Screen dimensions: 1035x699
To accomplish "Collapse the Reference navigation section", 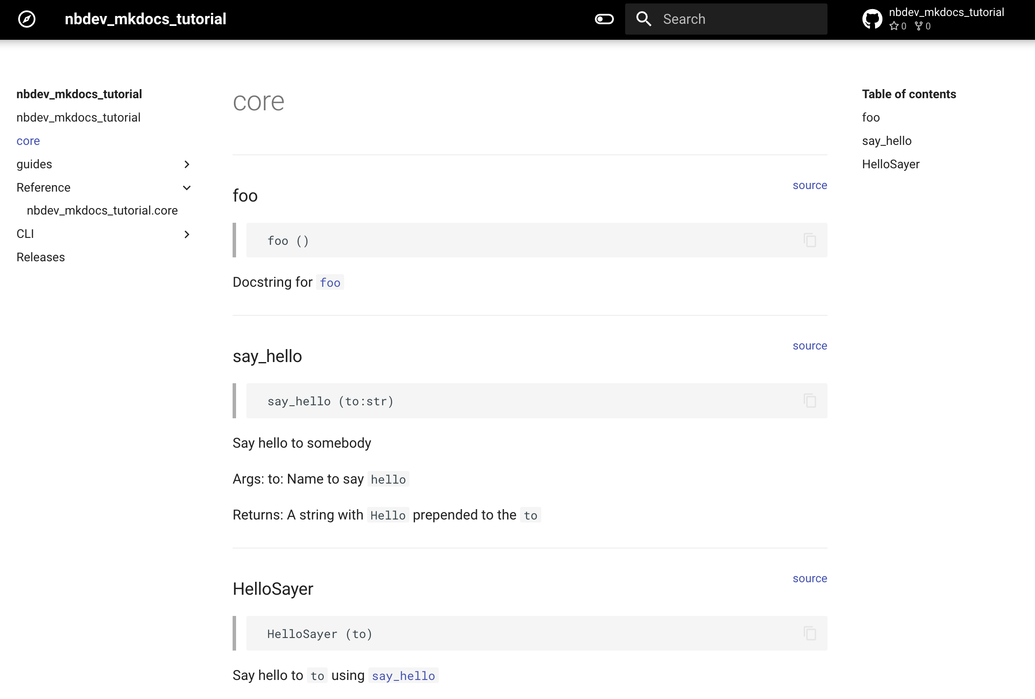I will pyautogui.click(x=187, y=188).
